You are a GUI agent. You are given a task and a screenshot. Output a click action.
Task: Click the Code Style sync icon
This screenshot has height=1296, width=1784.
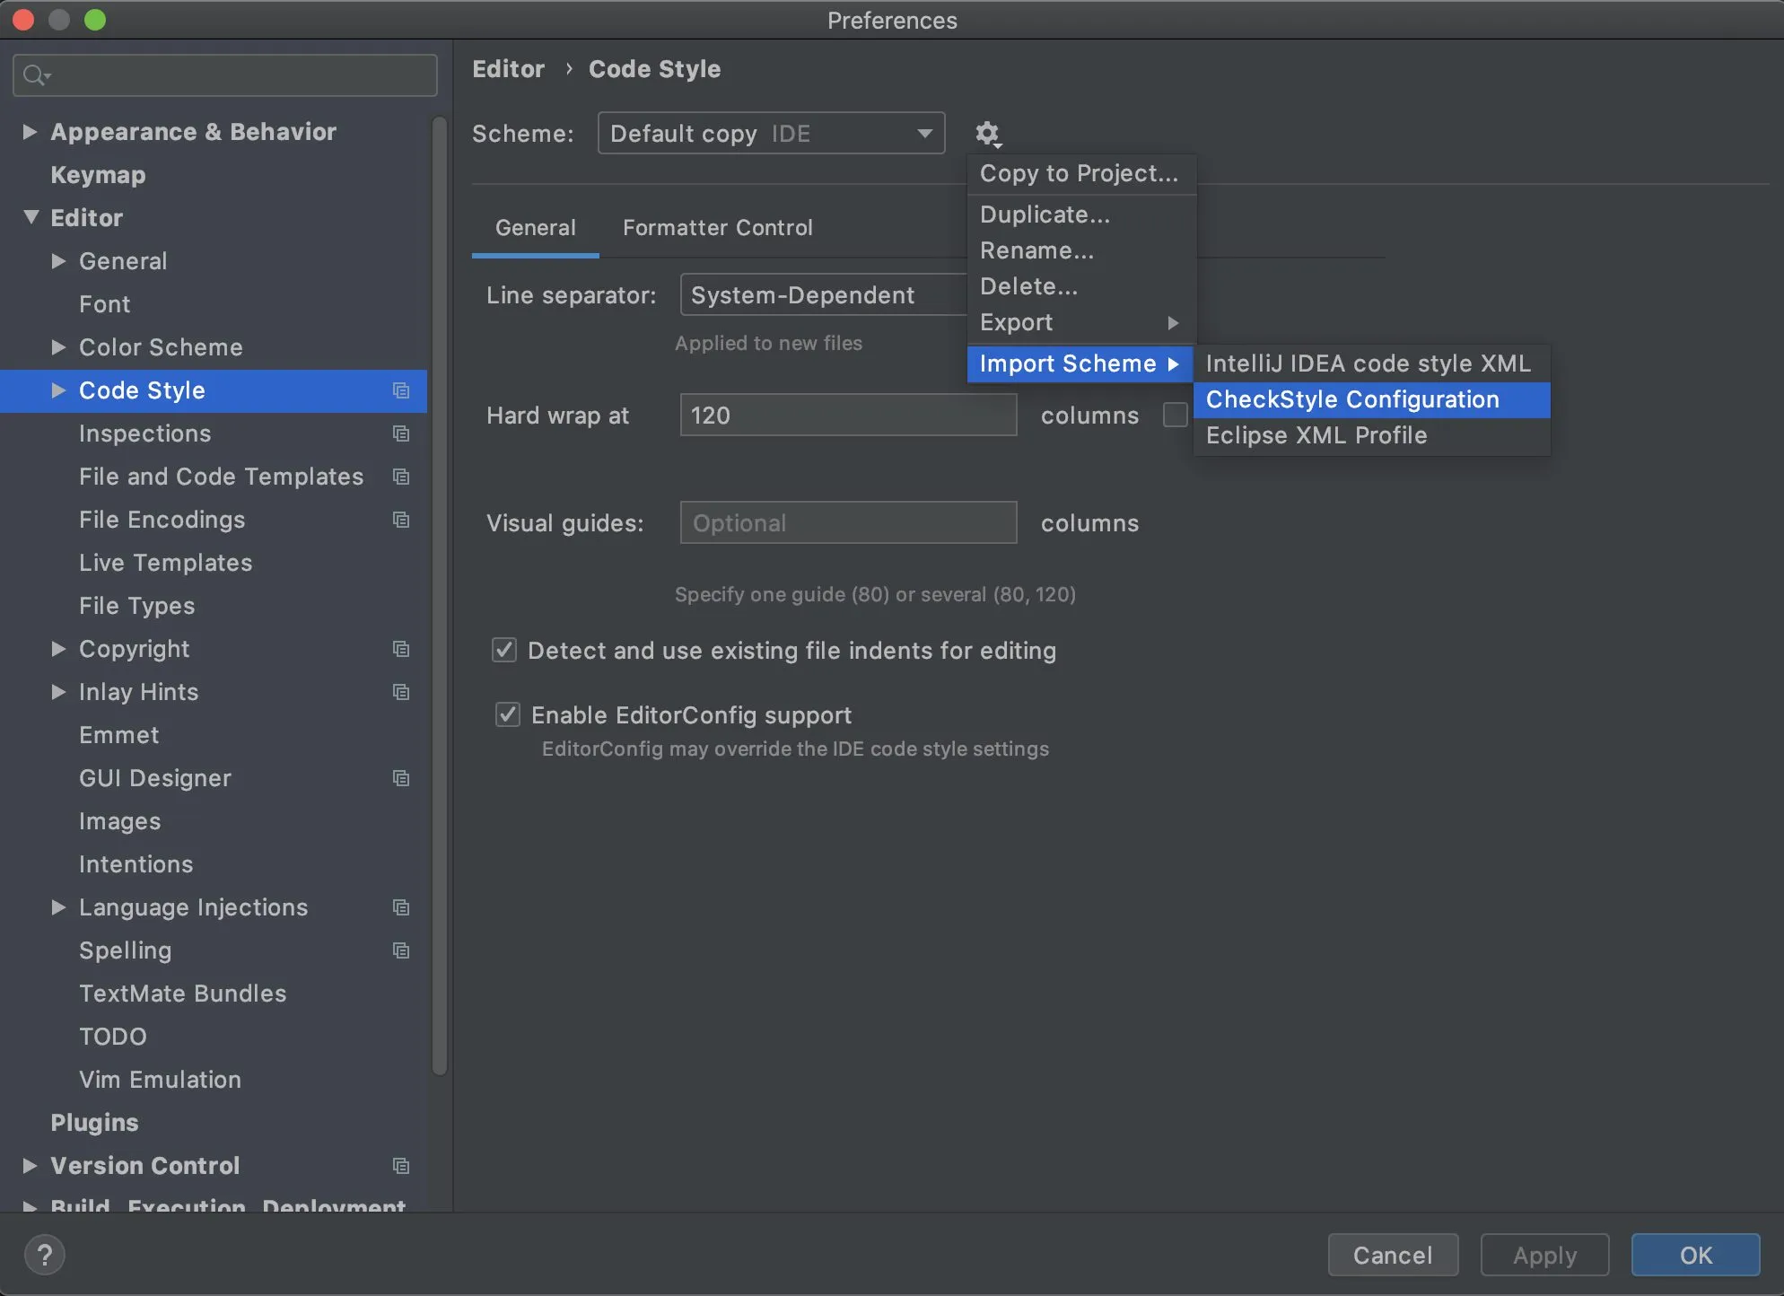pyautogui.click(x=400, y=390)
